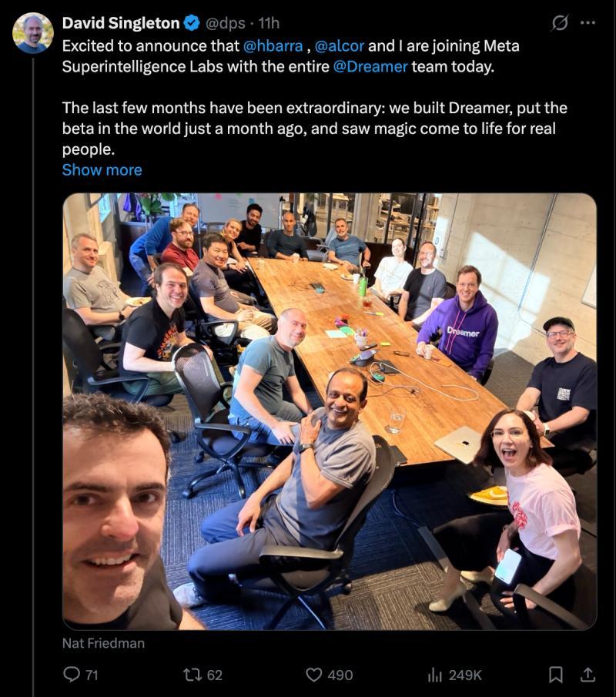This screenshot has height=697, width=616.
Task: Open the @alcor mention
Action: (x=340, y=46)
